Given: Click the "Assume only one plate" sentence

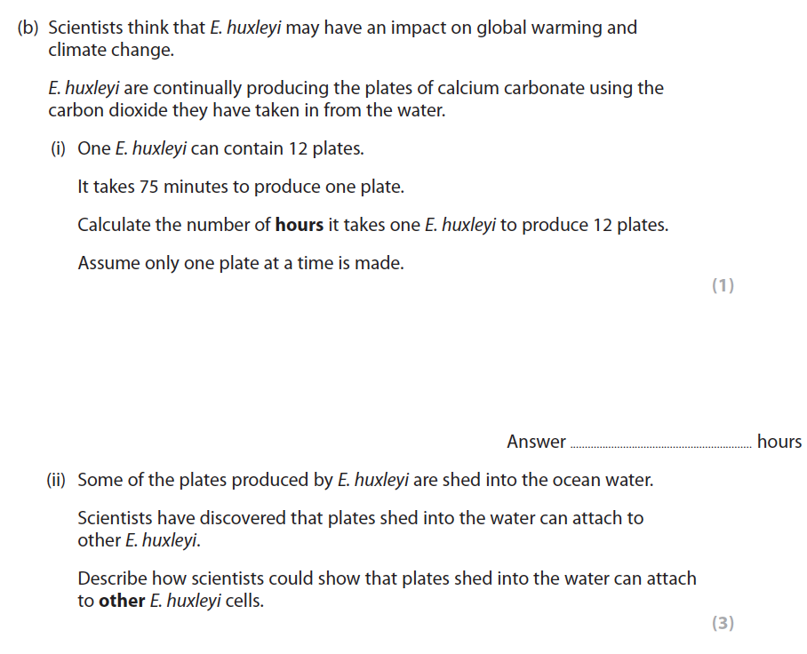Looking at the screenshot, I should 240,263.
